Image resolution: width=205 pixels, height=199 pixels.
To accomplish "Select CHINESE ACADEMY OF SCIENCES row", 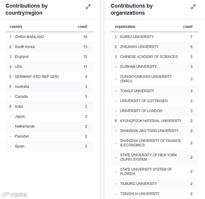I will point(149,57).
